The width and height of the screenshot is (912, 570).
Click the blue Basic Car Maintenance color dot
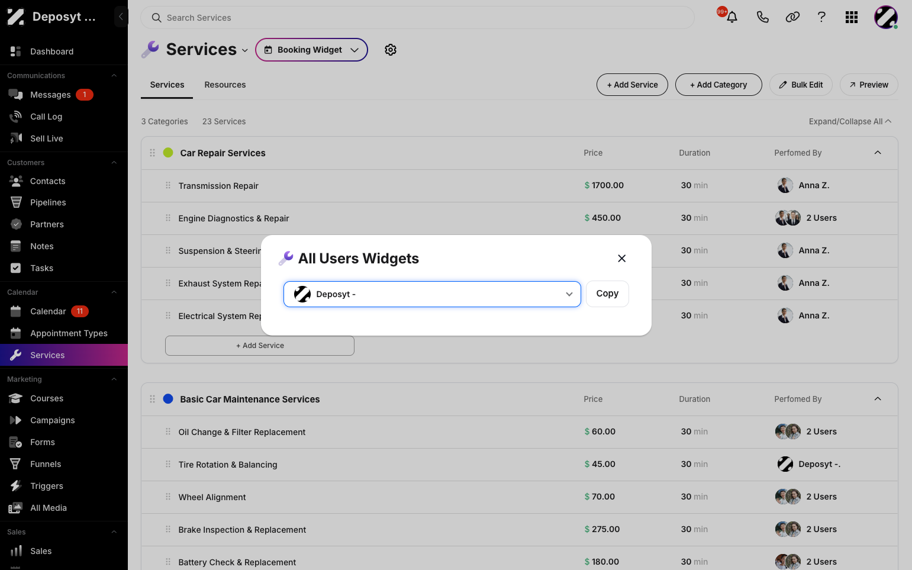click(168, 399)
